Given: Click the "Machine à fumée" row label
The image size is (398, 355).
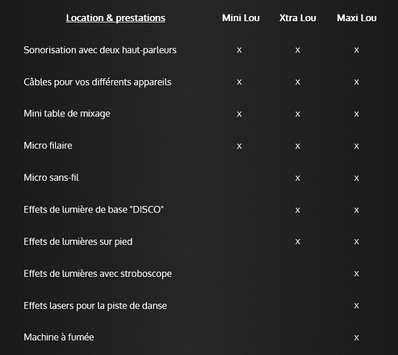Looking at the screenshot, I should pyautogui.click(x=59, y=337).
